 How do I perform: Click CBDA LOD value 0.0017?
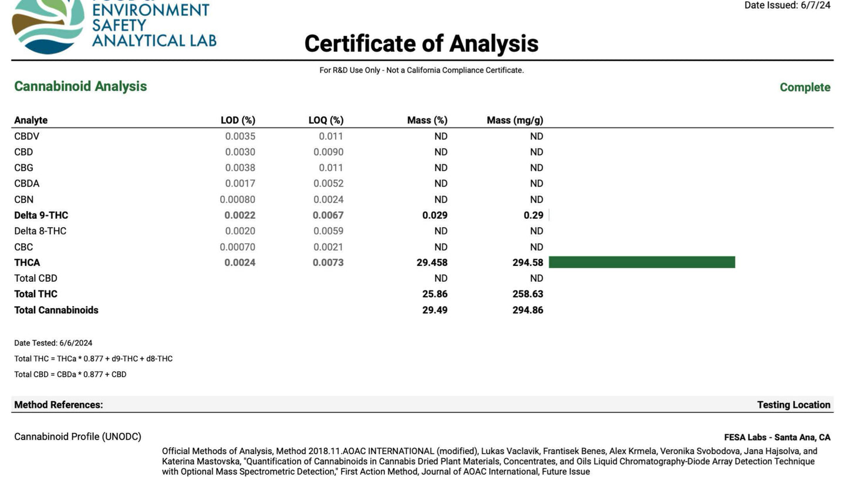coord(240,184)
